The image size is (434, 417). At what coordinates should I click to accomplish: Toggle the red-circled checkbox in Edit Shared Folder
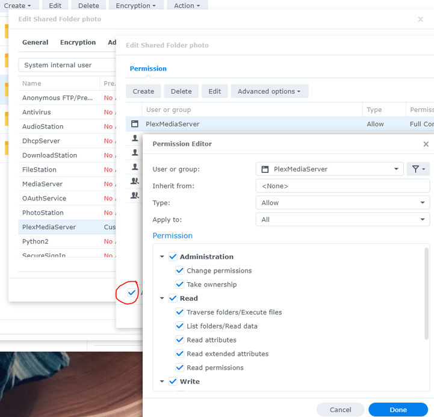[131, 292]
